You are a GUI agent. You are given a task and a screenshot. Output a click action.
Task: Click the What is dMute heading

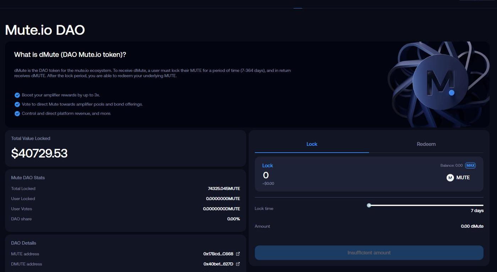coord(70,55)
